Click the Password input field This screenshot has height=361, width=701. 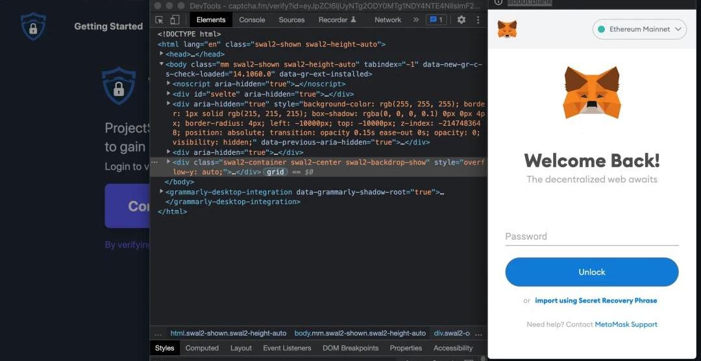[591, 237]
